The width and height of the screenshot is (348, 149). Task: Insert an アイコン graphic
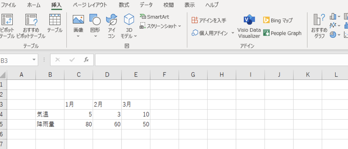[111, 25]
